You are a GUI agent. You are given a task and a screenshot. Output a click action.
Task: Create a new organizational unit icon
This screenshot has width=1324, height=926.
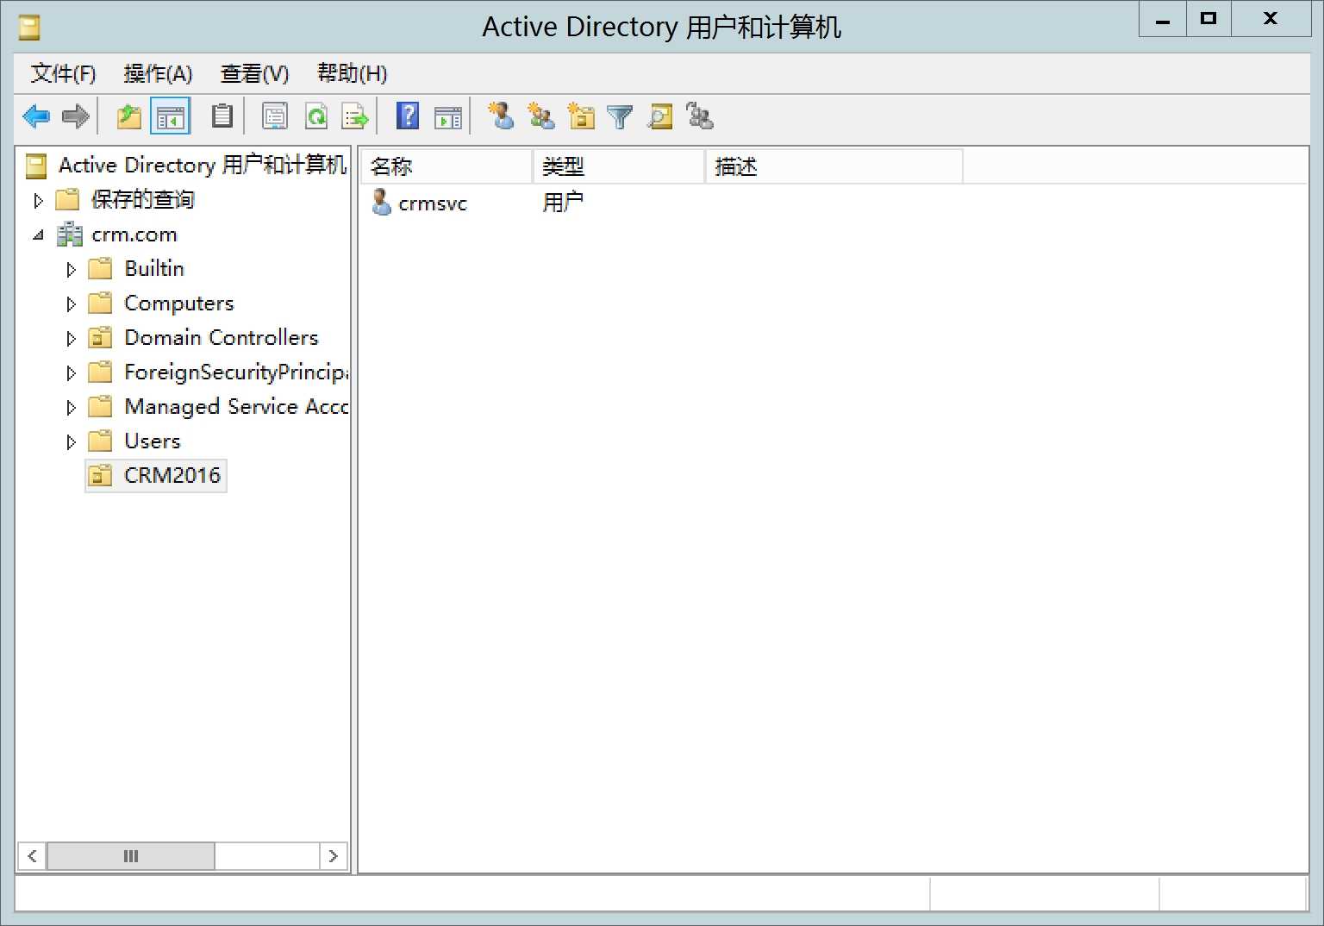[581, 116]
